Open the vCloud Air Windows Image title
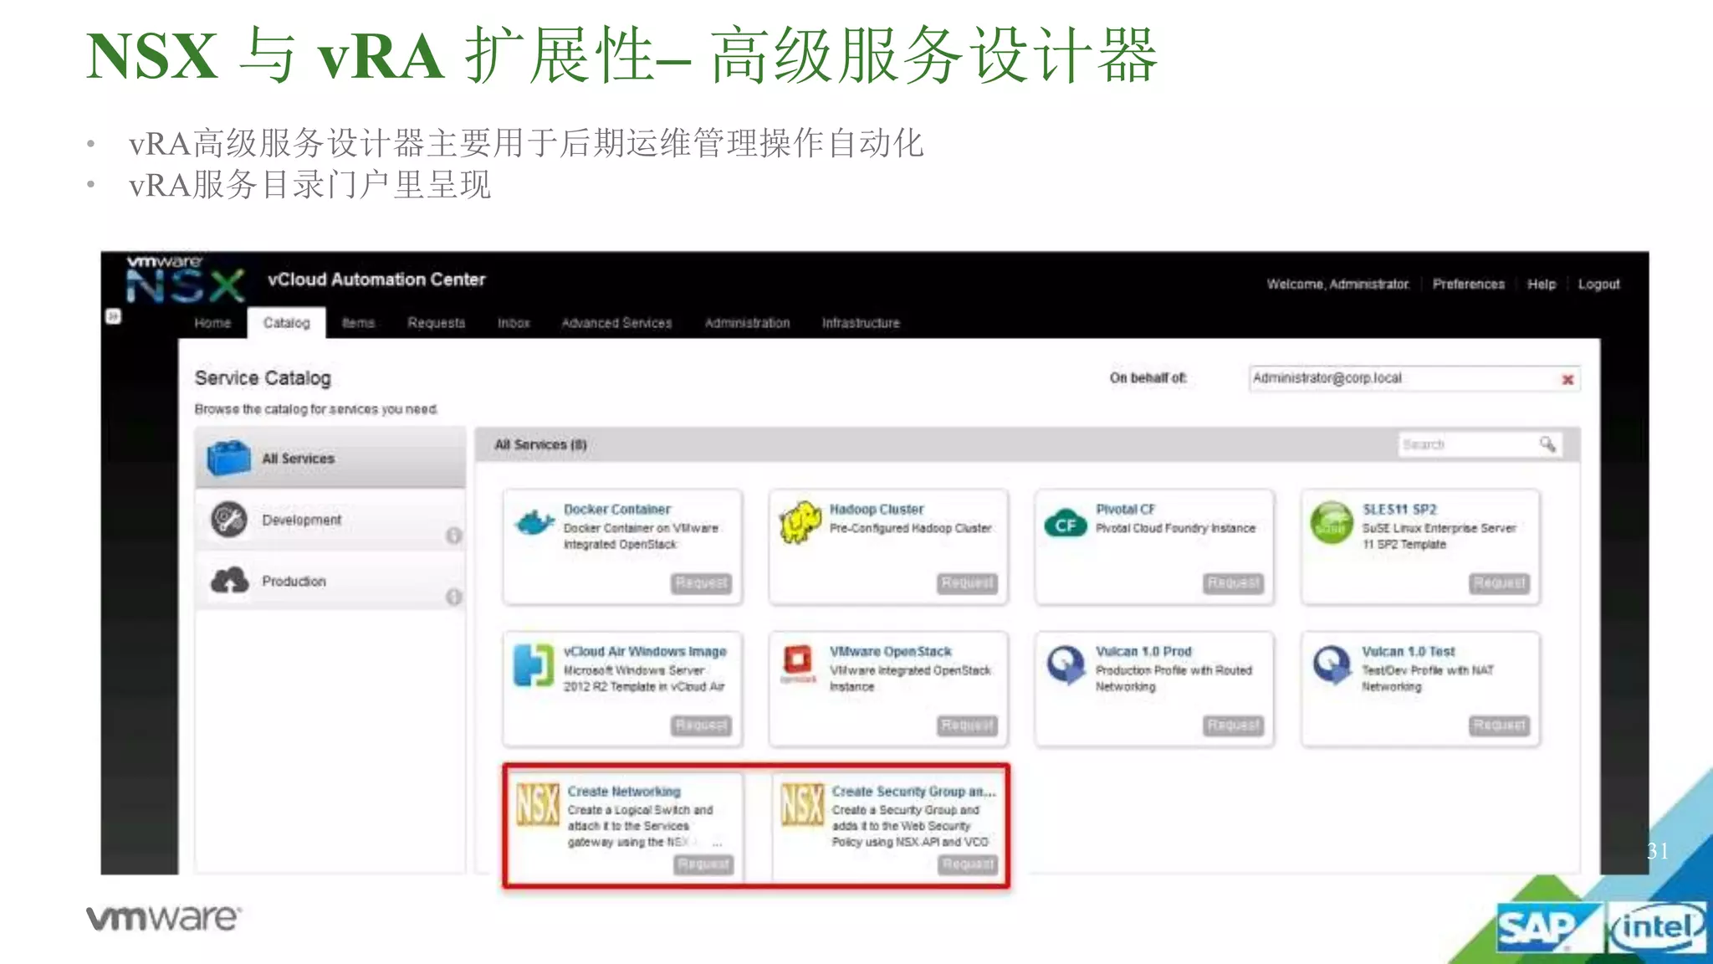The width and height of the screenshot is (1713, 964). (645, 652)
